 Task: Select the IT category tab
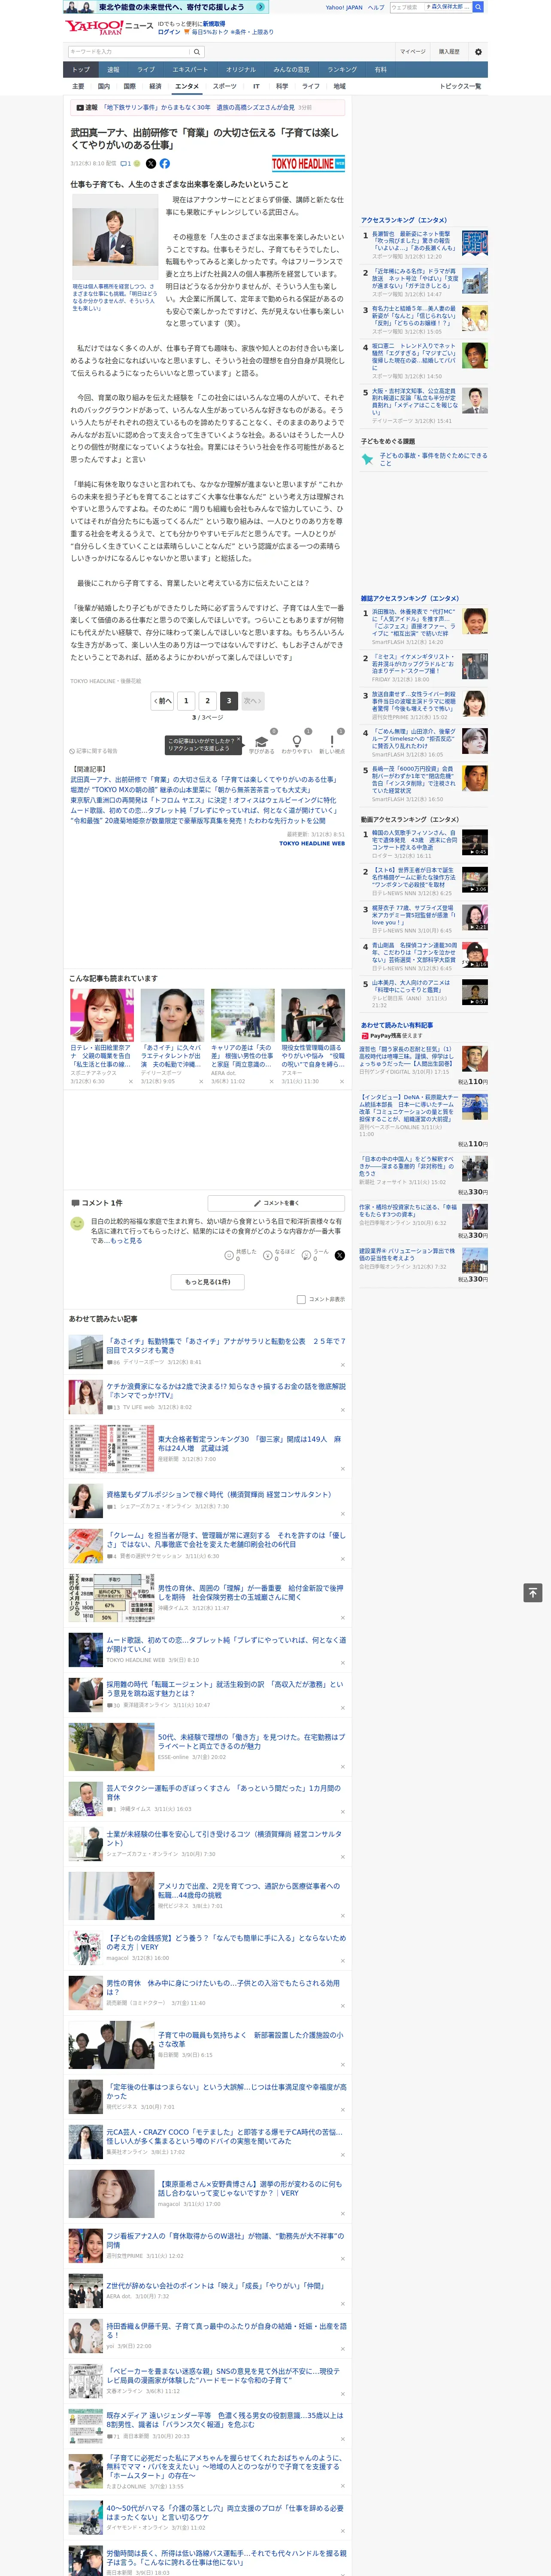(256, 86)
